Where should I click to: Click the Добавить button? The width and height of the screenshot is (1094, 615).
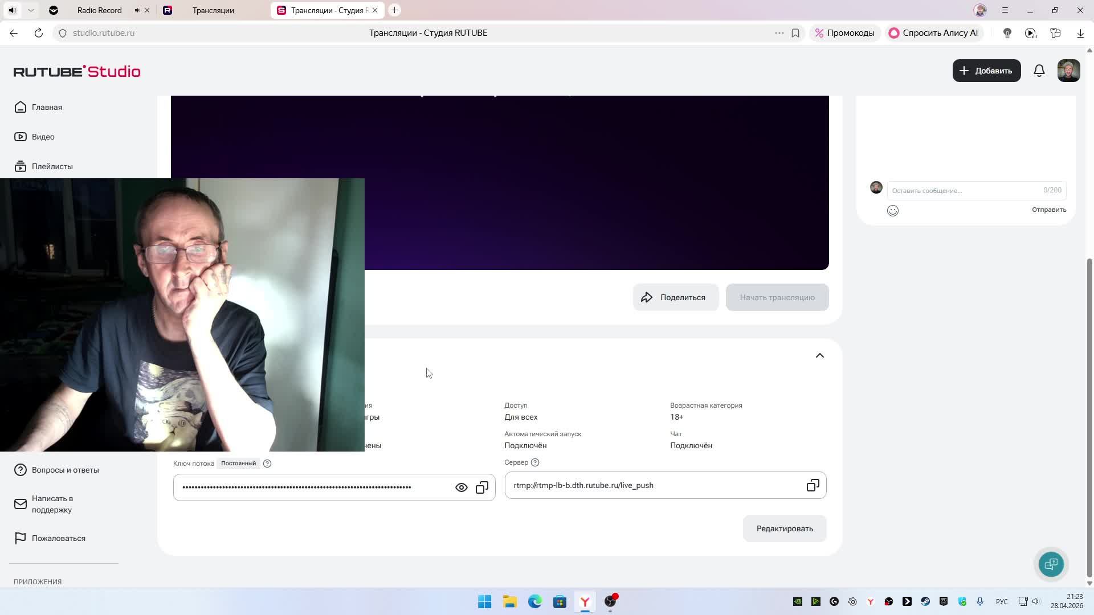[x=986, y=71]
